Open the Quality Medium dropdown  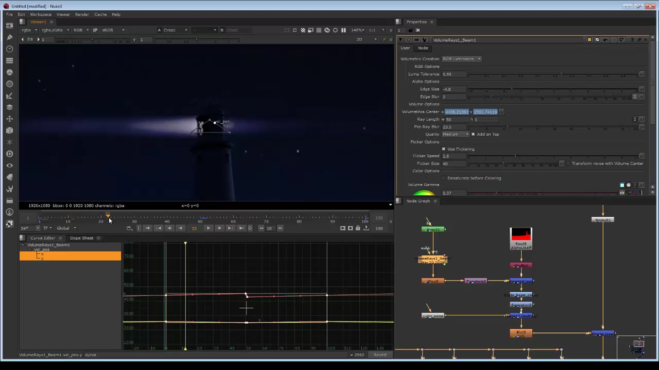coord(456,134)
